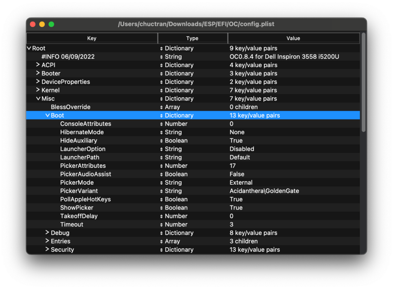Click the Value column header
The width and height of the screenshot is (393, 289).
(x=293, y=38)
